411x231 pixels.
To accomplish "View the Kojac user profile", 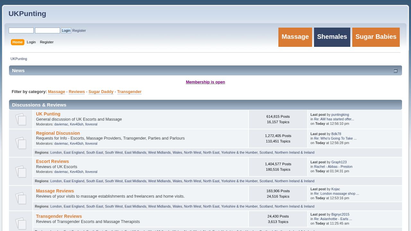I will (x=336, y=189).
